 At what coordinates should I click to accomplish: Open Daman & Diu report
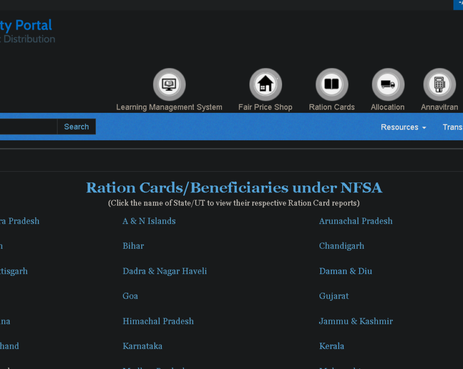[x=345, y=271]
